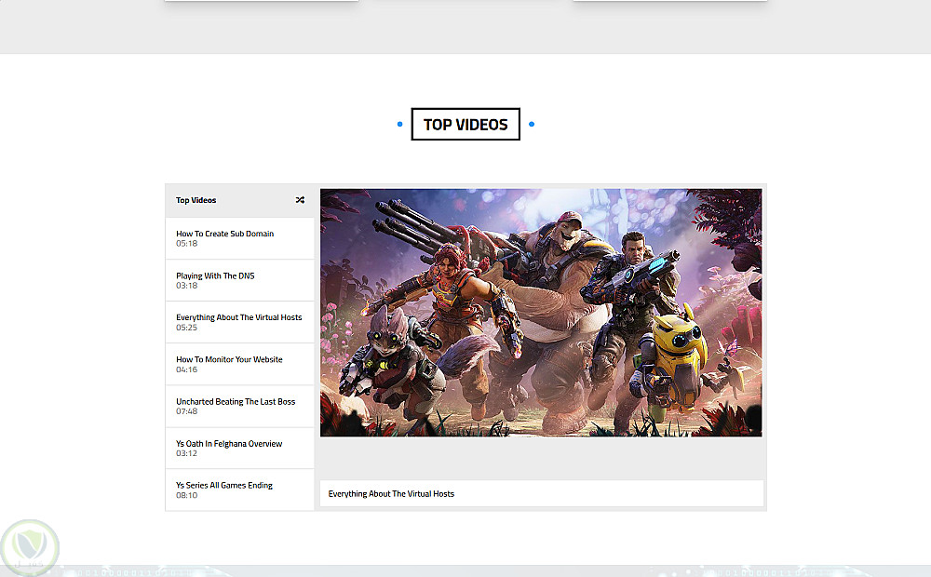931x577 pixels.
Task: Play the 'Playing With The DNS' video
Action: 240,280
